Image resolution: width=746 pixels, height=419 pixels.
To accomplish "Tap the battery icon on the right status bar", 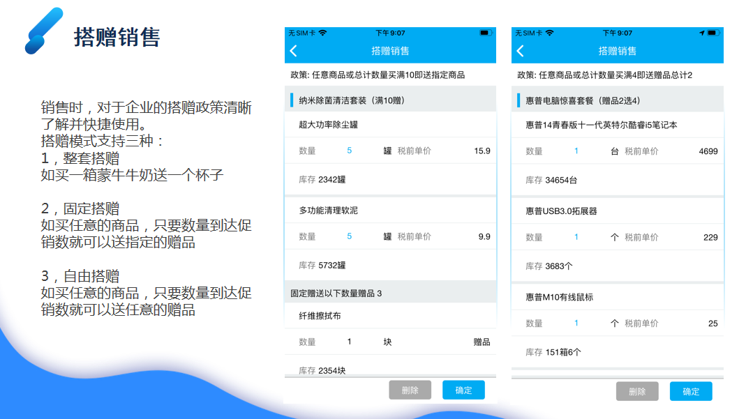I will pos(713,31).
